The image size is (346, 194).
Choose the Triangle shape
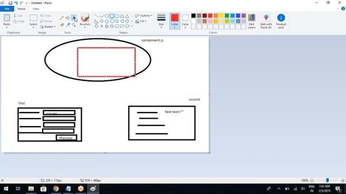point(128,16)
